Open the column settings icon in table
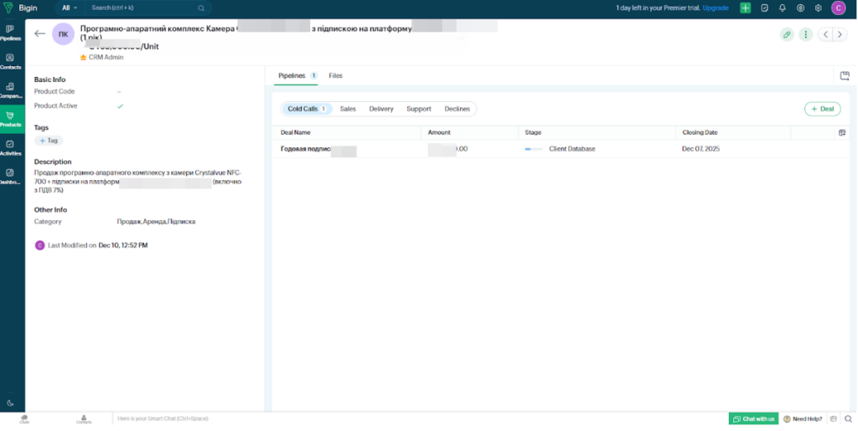 click(x=842, y=132)
